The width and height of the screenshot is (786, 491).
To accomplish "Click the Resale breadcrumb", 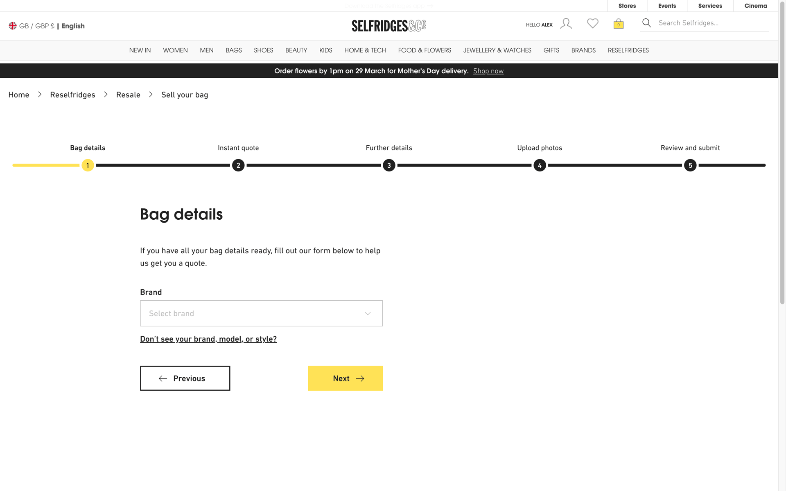I will coord(128,95).
